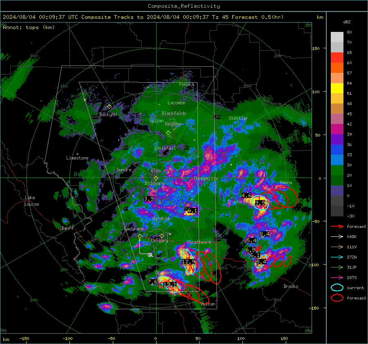Click the storm top label 7.6
The image size is (368, 344).
pos(153,281)
